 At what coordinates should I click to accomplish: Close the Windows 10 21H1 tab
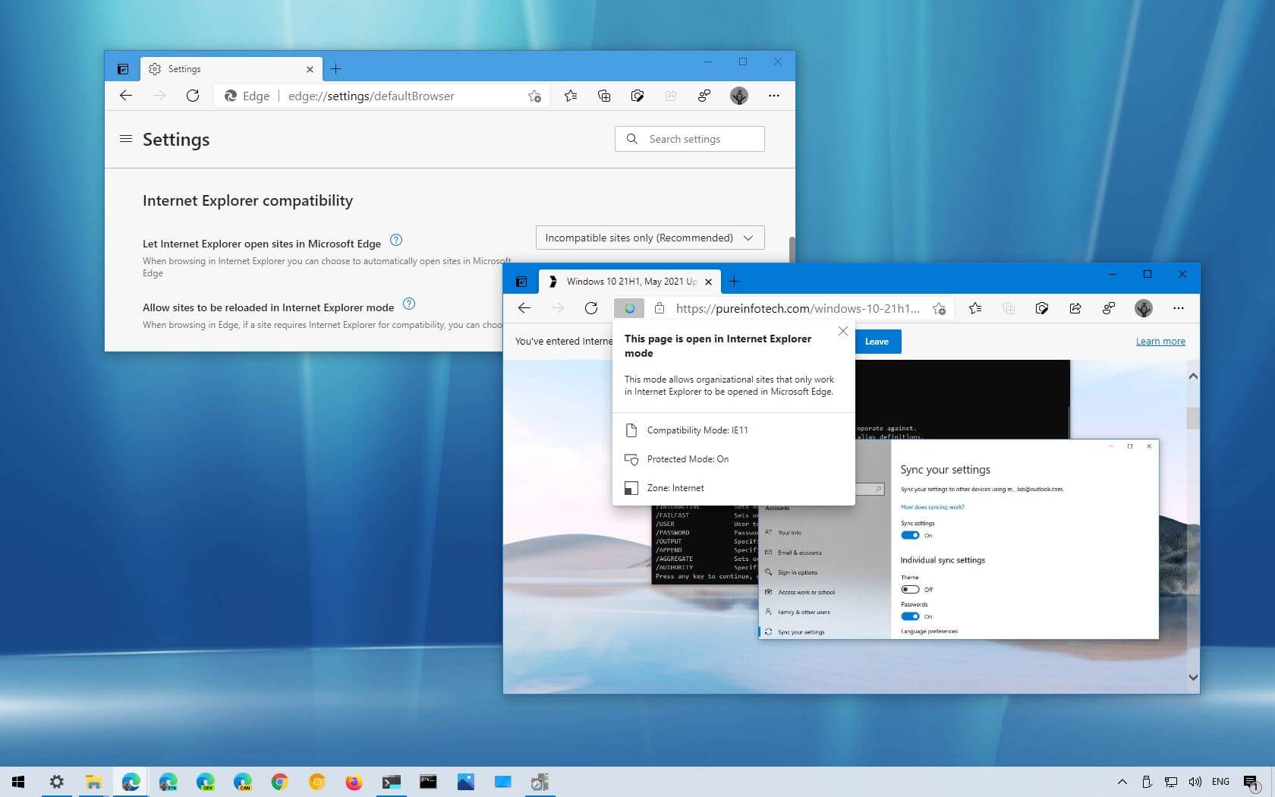tap(708, 282)
